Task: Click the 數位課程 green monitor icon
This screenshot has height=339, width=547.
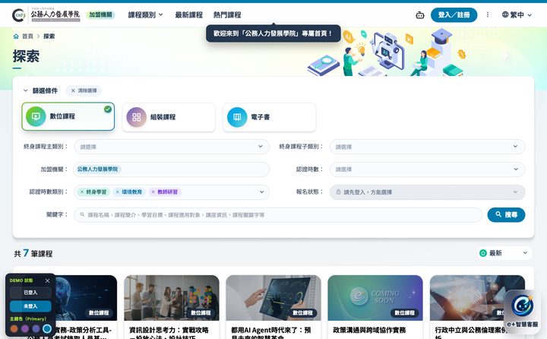Action: 36,116
